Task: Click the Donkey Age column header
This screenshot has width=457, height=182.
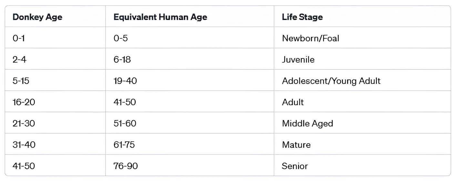Action: [37, 17]
